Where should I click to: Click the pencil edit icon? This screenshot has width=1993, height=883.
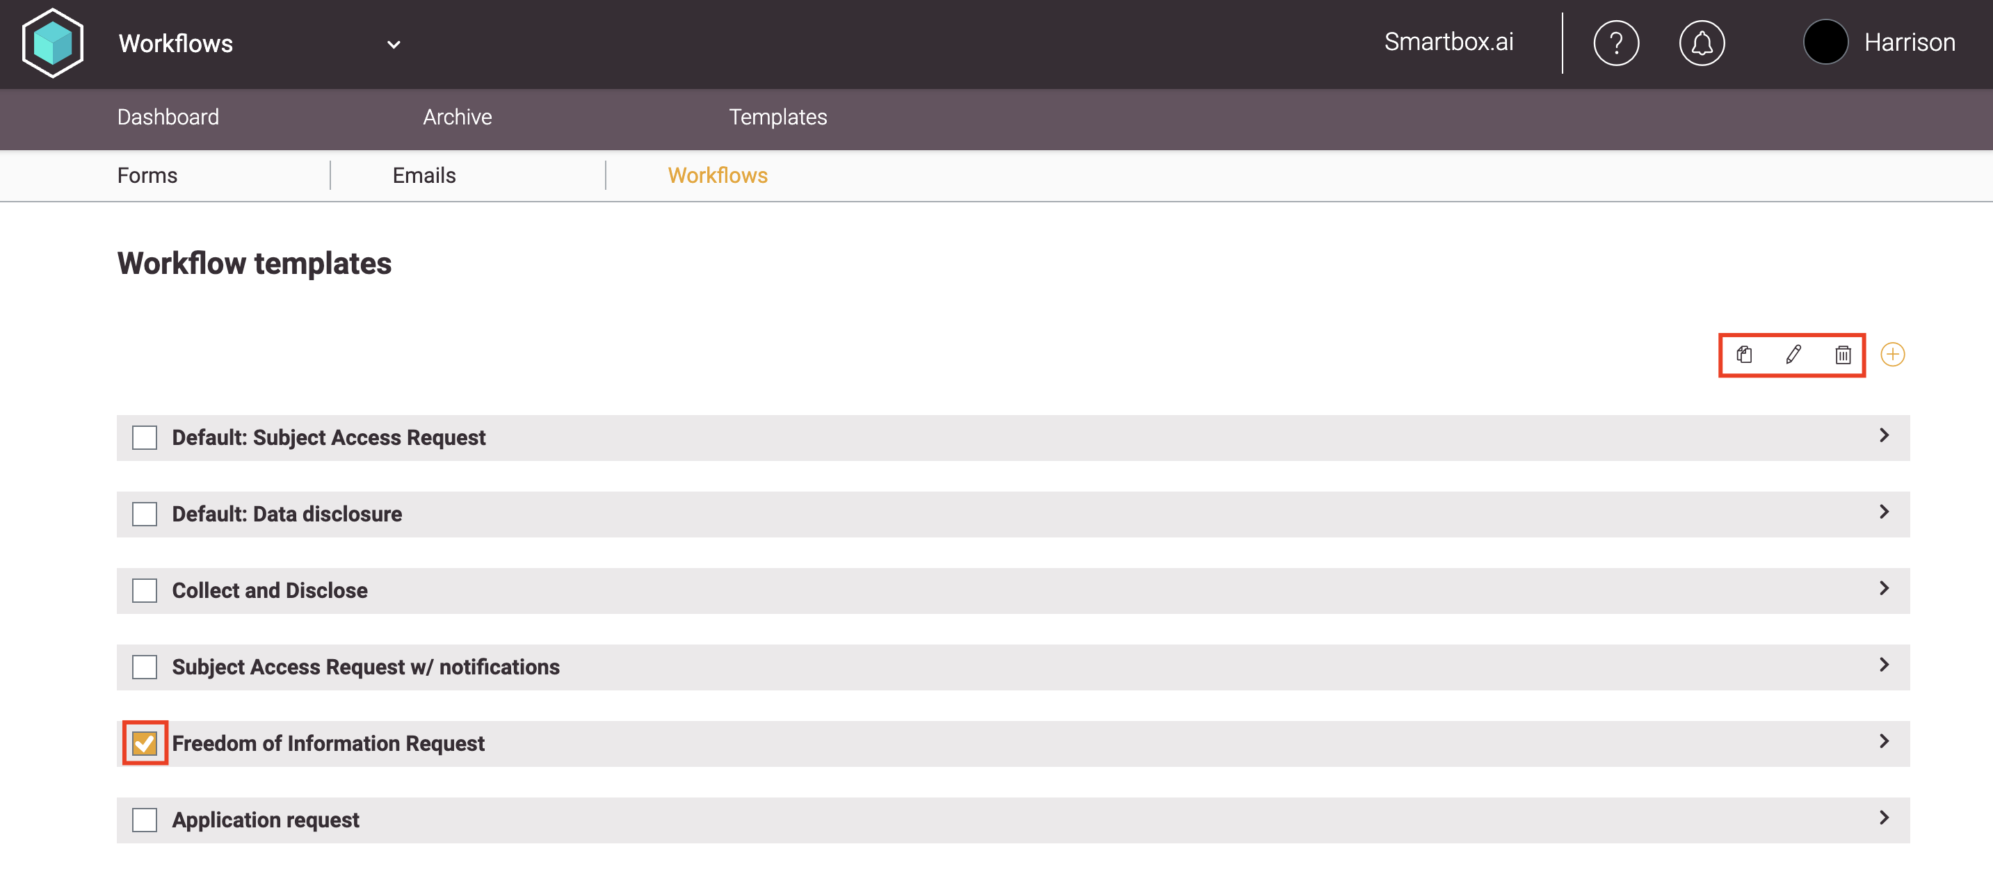pyautogui.click(x=1793, y=355)
